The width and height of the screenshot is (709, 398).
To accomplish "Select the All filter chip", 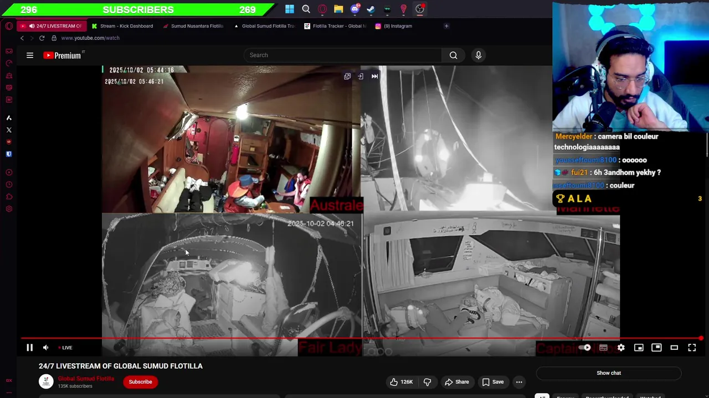I will (542, 396).
